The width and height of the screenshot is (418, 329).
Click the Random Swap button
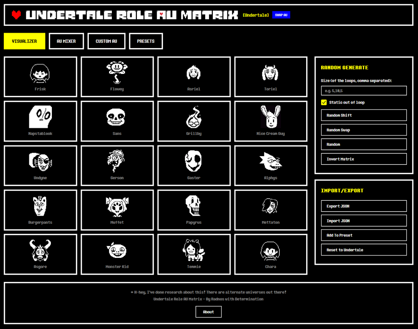pos(364,130)
